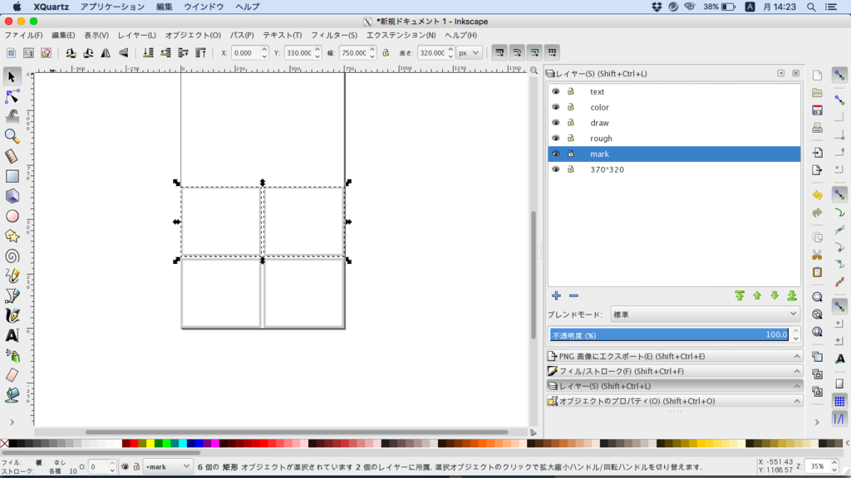Expand オブジェクトのプロパティ panel
Screen dimensions: 851x478
(x=675, y=401)
